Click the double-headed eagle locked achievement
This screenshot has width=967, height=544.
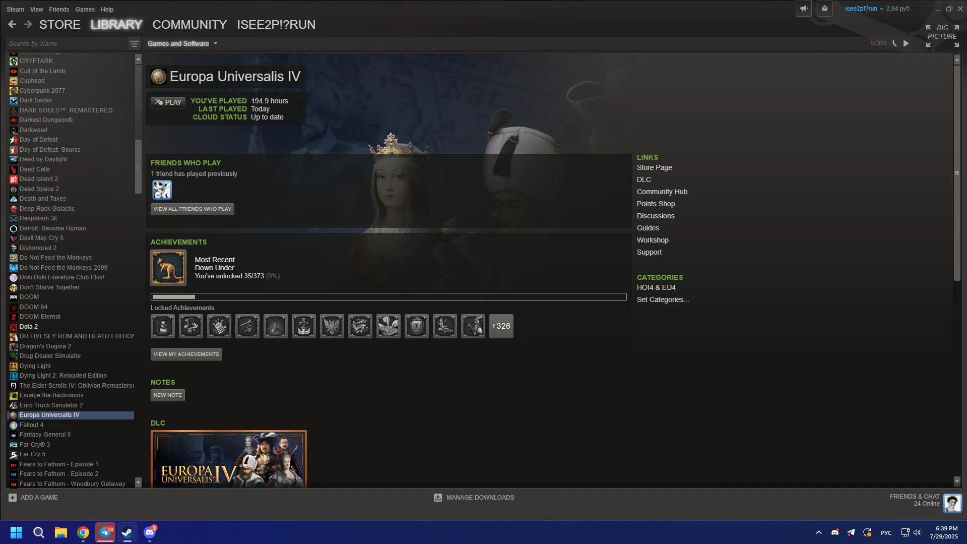click(x=332, y=326)
